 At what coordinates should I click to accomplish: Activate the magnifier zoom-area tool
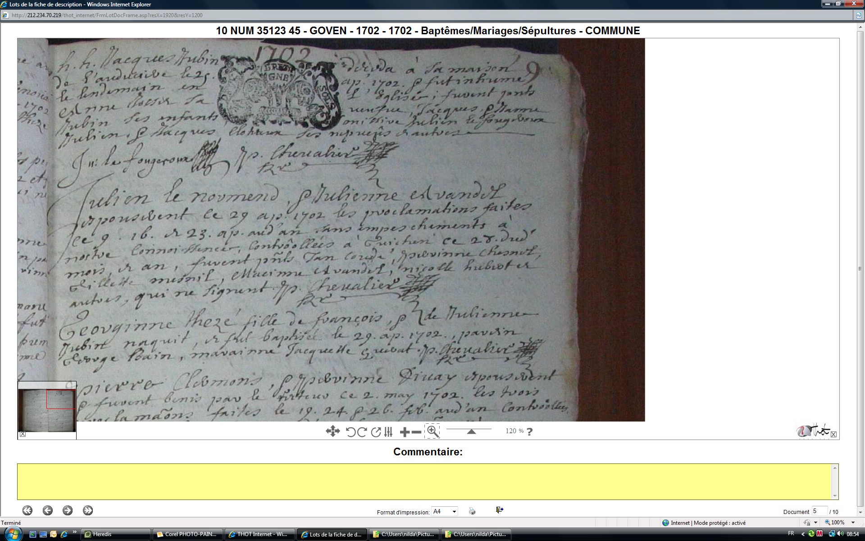[x=432, y=431]
